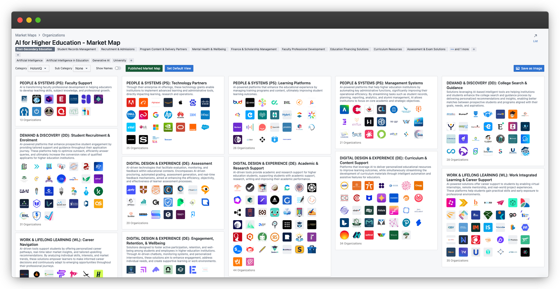Select the upGrad logo tile

(369, 235)
